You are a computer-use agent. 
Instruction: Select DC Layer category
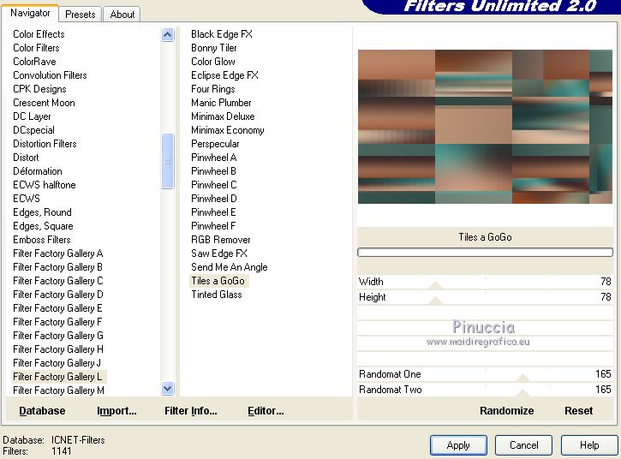click(x=32, y=116)
